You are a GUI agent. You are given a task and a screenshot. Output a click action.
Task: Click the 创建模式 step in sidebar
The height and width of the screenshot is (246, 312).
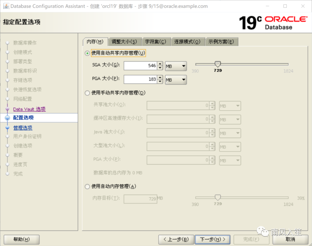(x=23, y=52)
